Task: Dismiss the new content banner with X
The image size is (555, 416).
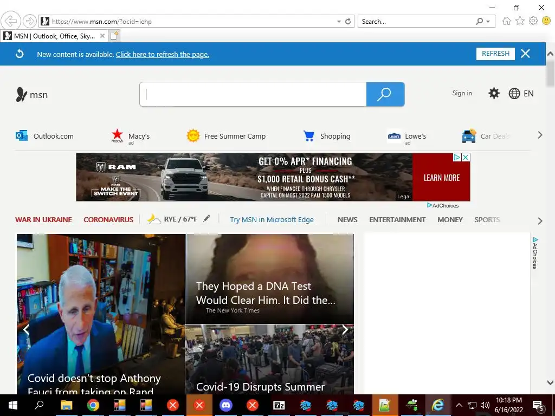Action: (x=525, y=54)
